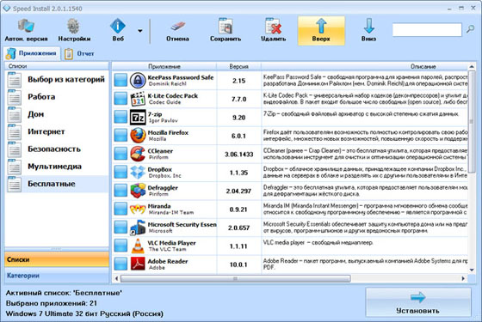The width and height of the screenshot is (482, 322).
Task: Select the Мультимедиа list
Action: pos(57,167)
